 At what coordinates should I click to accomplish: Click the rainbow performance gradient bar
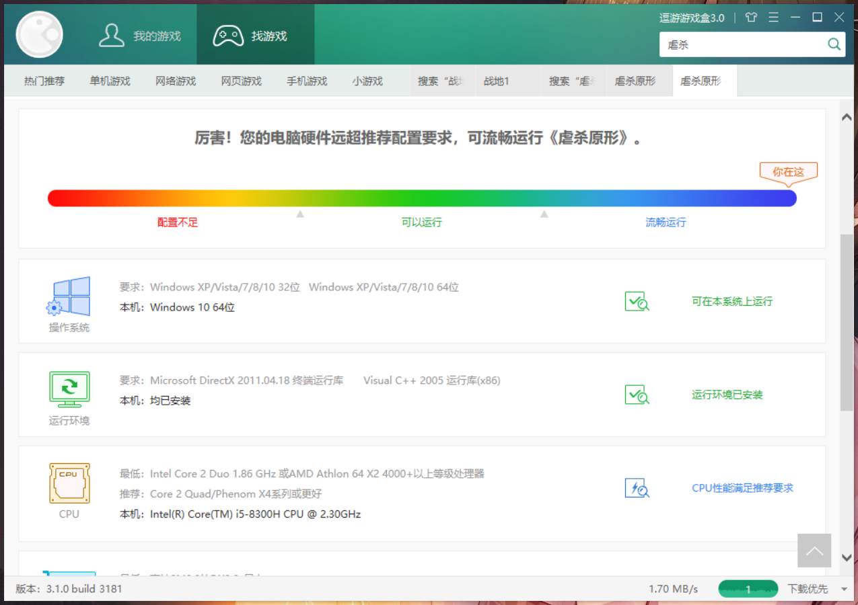tap(422, 198)
